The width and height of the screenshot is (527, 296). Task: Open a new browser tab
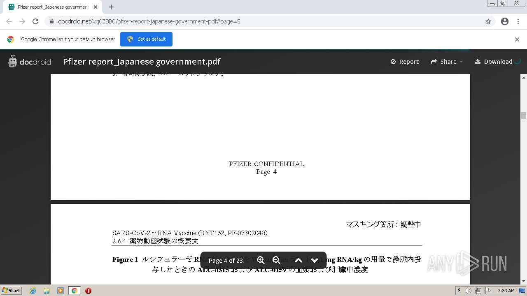(x=111, y=7)
